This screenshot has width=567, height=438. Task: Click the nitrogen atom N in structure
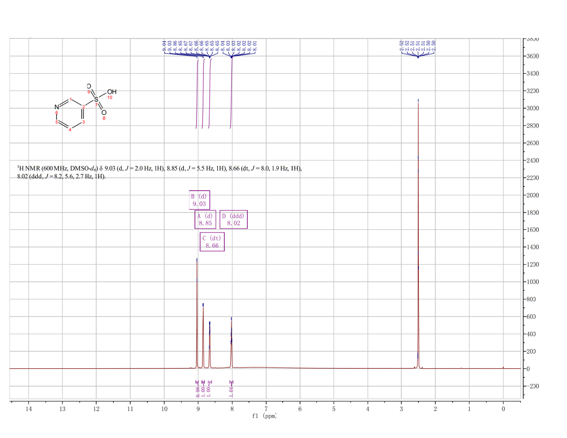pos(57,107)
